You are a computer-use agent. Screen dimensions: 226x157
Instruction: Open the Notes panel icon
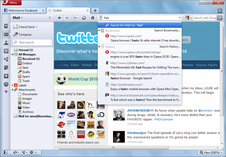[6, 68]
